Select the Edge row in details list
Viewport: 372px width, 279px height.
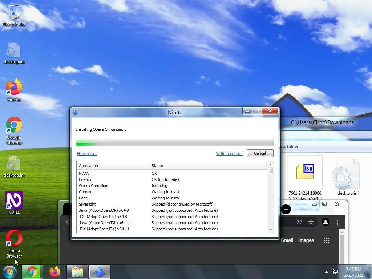click(x=172, y=198)
